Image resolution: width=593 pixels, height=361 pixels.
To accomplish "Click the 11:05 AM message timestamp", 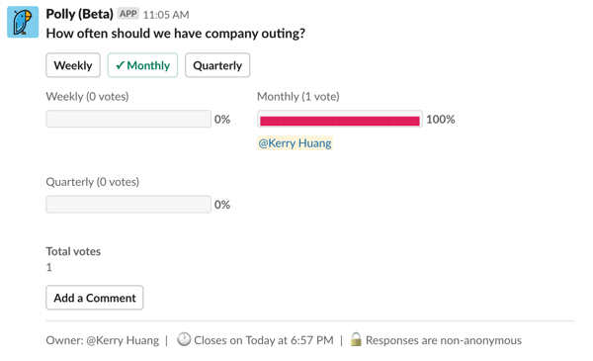I will [x=166, y=15].
